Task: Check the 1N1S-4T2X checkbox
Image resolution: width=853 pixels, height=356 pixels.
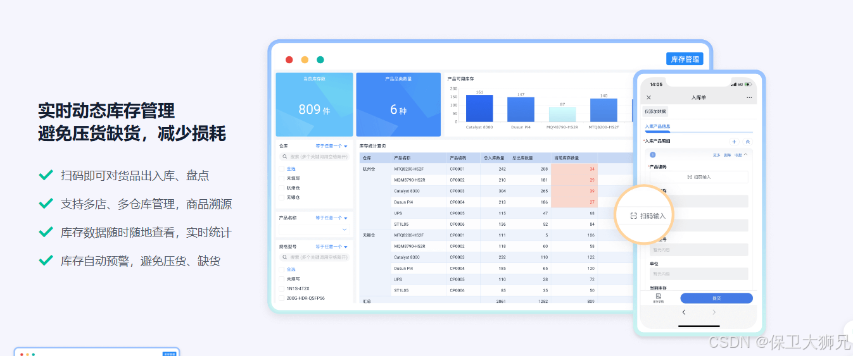Action: (282, 288)
